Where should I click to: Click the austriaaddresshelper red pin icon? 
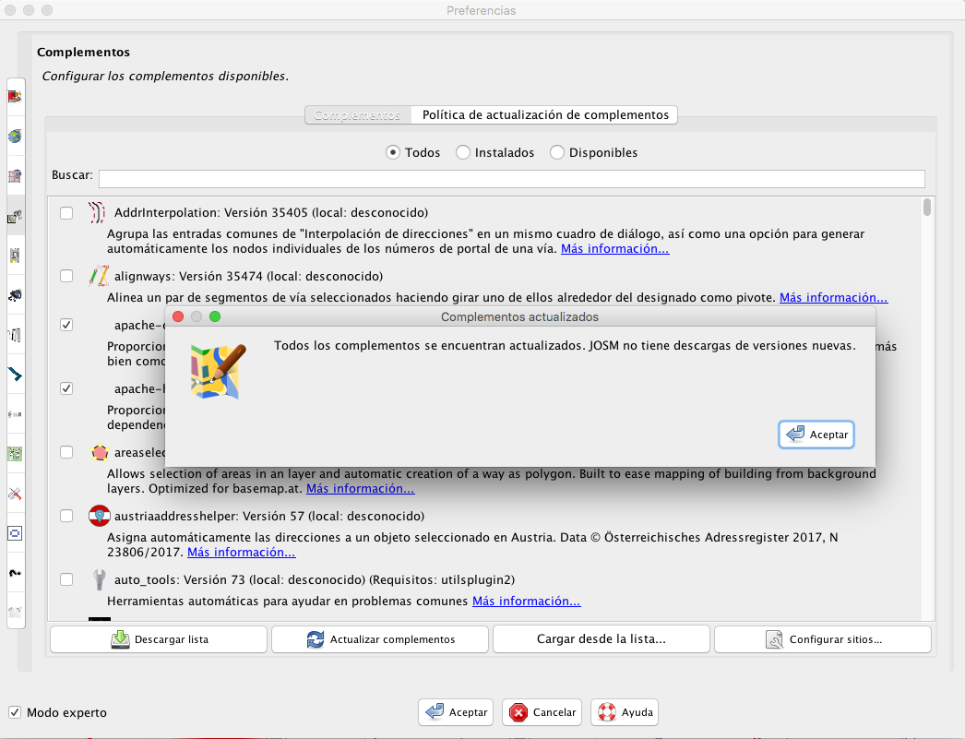[99, 516]
